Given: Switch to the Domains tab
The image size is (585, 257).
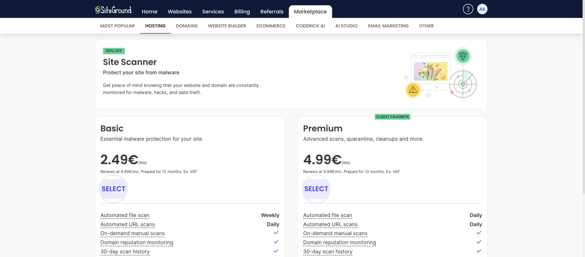Looking at the screenshot, I should 187,26.
